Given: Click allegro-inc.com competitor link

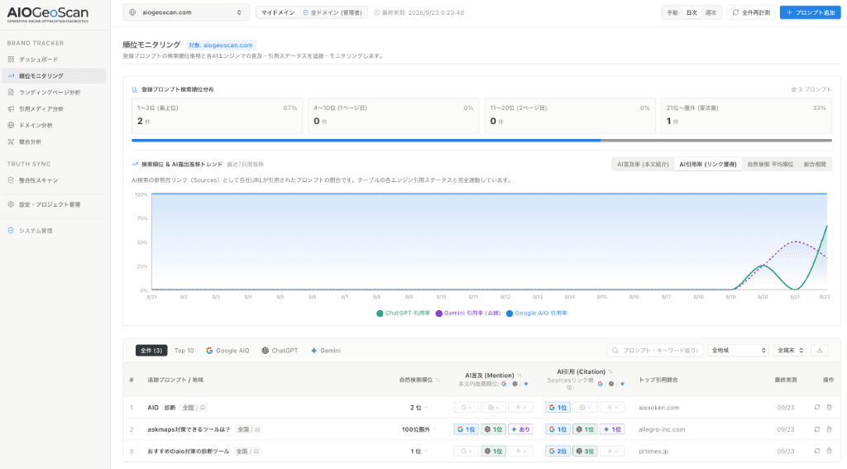Looking at the screenshot, I should [662, 429].
